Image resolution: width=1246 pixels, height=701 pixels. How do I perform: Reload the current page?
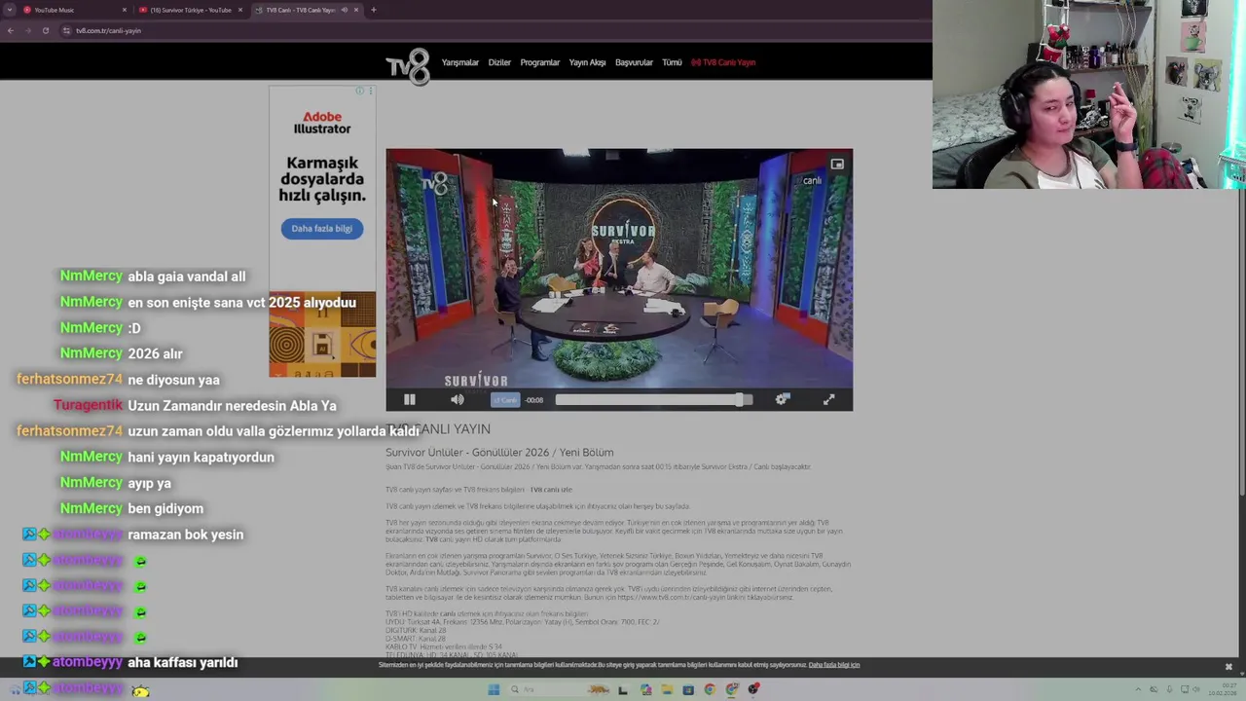[45, 30]
